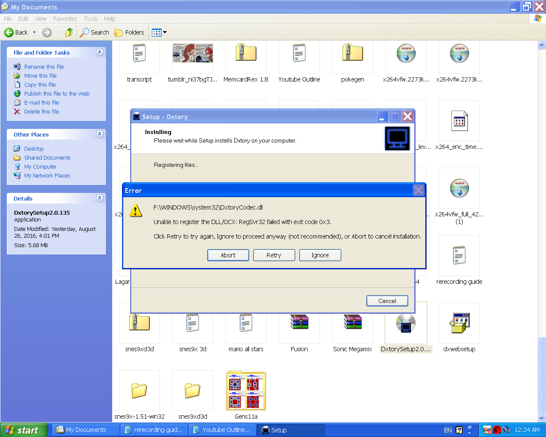This screenshot has height=437, width=546.
Task: Select the Sonic Megamix archive icon
Action: click(x=353, y=322)
